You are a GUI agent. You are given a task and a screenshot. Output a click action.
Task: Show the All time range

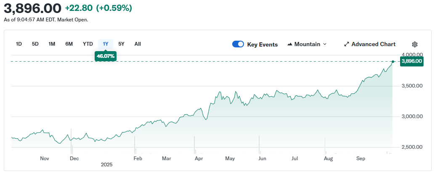click(x=138, y=44)
